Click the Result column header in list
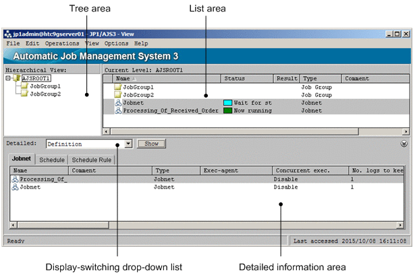Screen dimensions: 415x275 pyautogui.click(x=287, y=79)
